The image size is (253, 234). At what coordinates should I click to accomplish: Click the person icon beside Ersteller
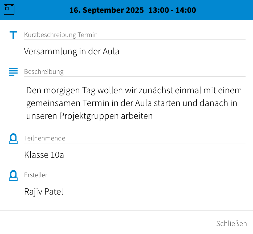coord(13,175)
